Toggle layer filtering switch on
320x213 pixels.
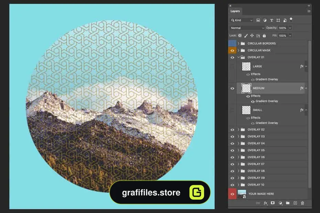click(x=291, y=20)
